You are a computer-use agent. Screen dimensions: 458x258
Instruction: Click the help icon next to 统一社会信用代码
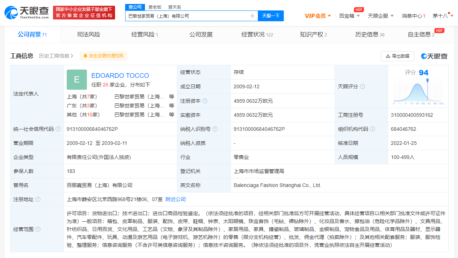pyautogui.click(x=58, y=129)
